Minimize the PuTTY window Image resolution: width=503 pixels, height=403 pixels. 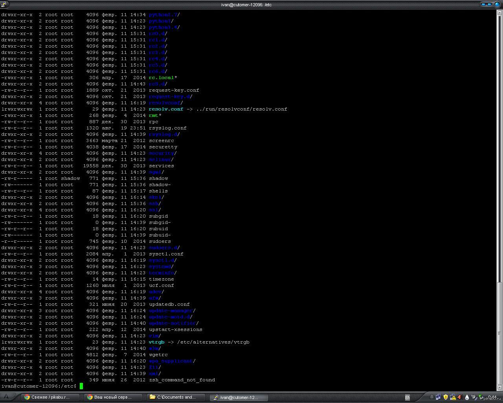483,4
